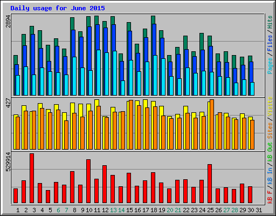Click the 'kB Out' legend label

point(270,152)
